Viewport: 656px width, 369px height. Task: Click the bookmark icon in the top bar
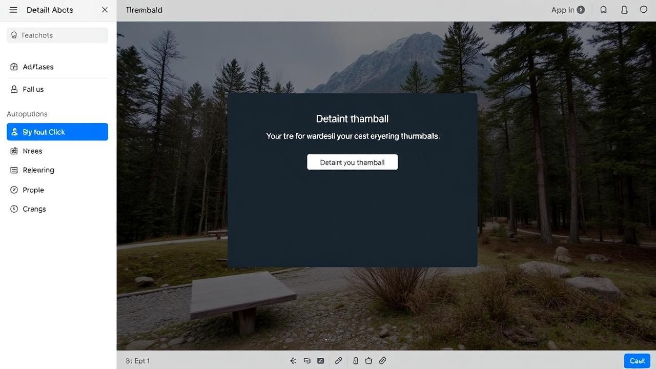(604, 10)
